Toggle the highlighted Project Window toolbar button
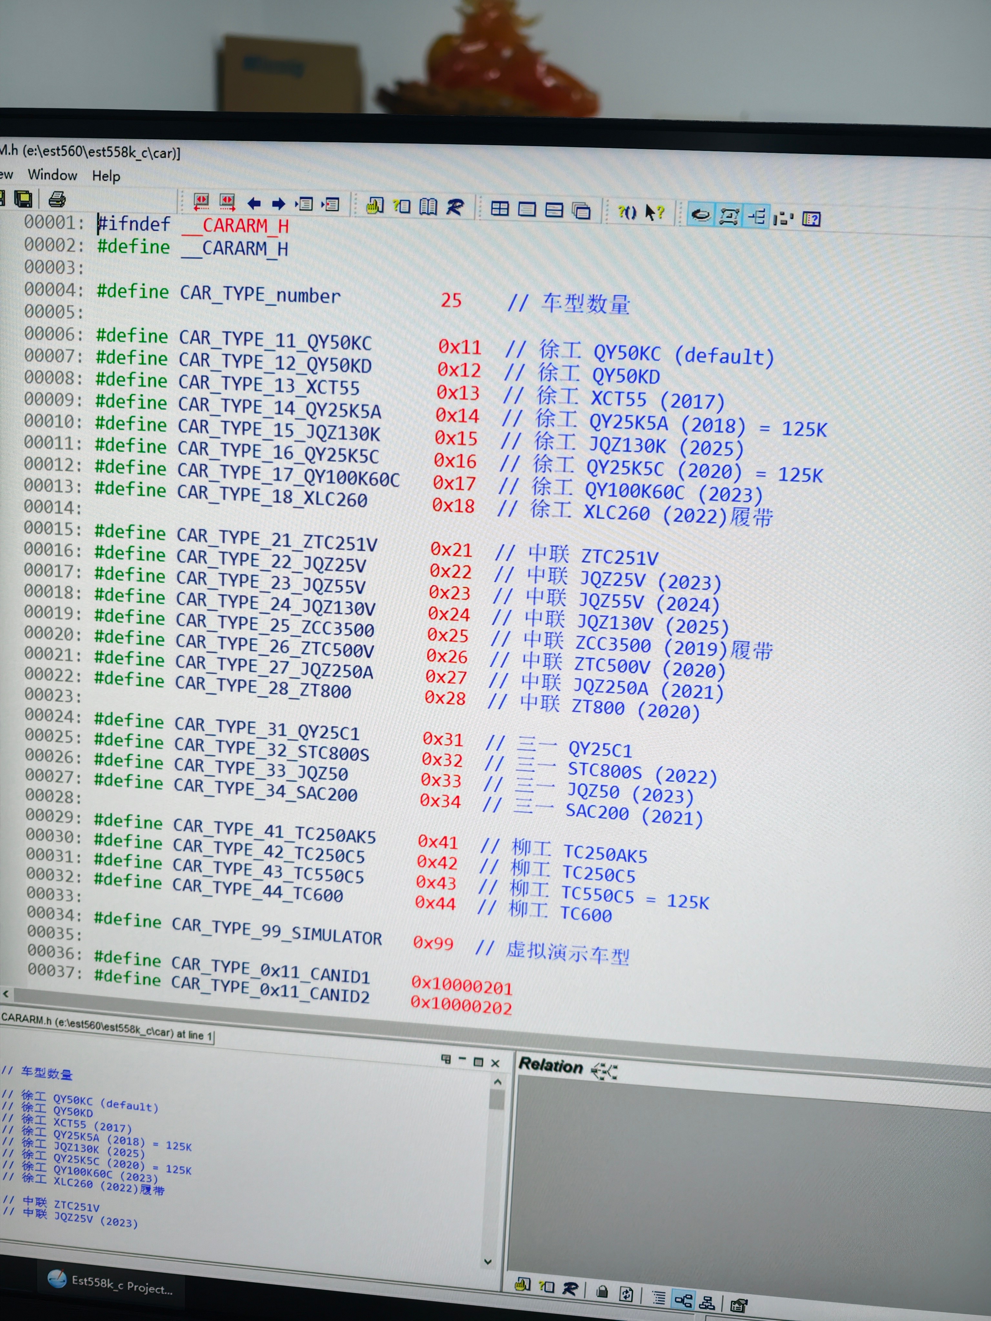 point(701,214)
